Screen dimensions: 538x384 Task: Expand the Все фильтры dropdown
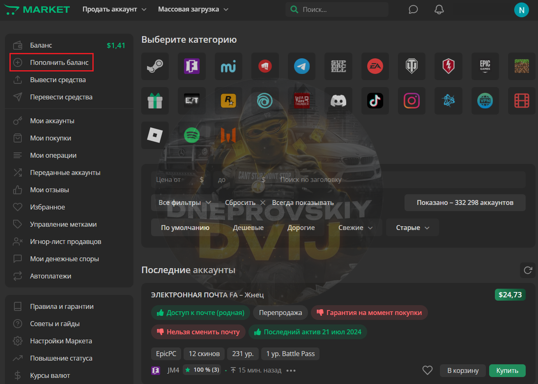tap(184, 202)
